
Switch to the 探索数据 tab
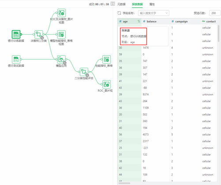[x=137, y=4]
